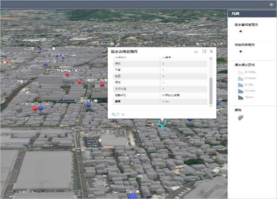Click the red 風水害時避難所 legend symbol

240,31
